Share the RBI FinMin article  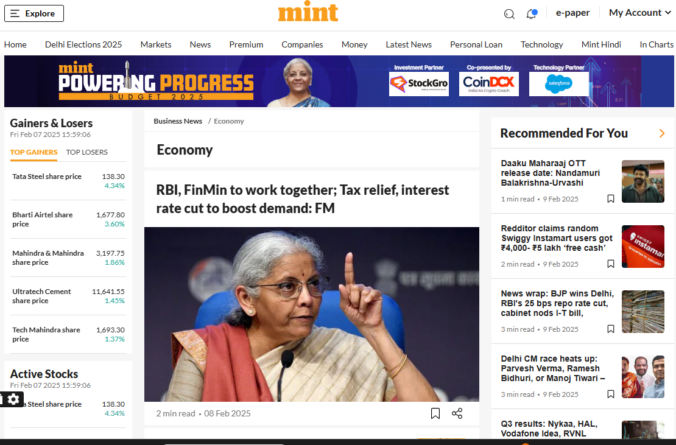click(457, 413)
